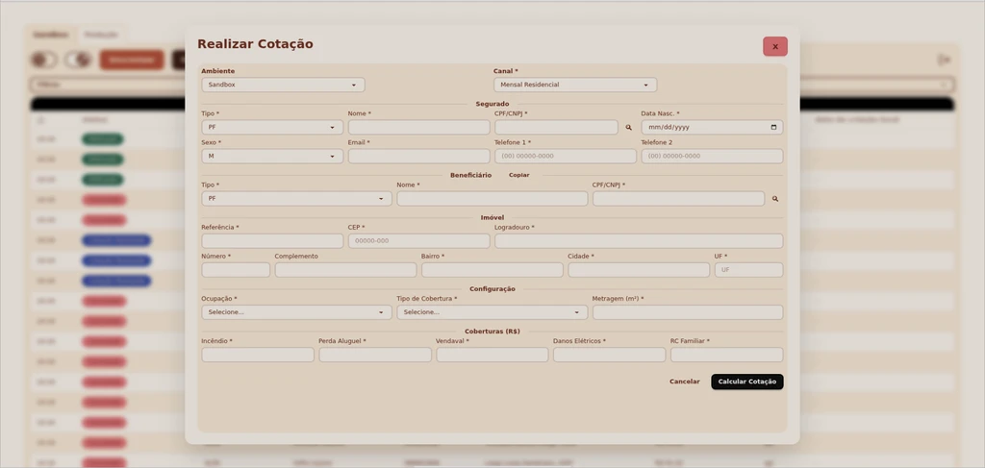Viewport: 985px width, 468px height.
Task: Click the Beneficiário Nome input field
Action: [492, 199]
